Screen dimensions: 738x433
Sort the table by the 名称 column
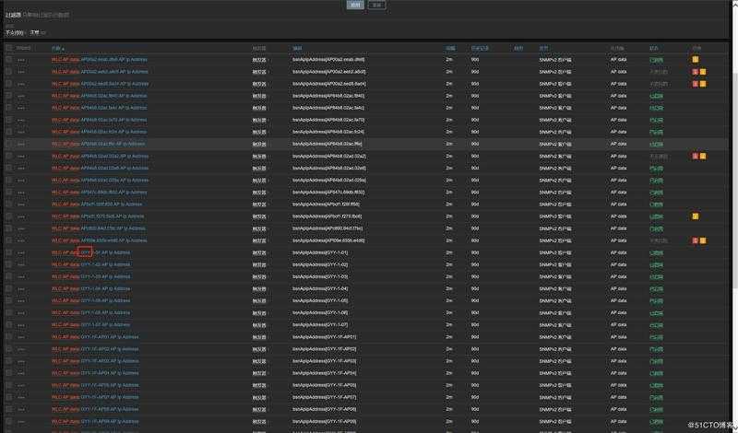pos(57,48)
